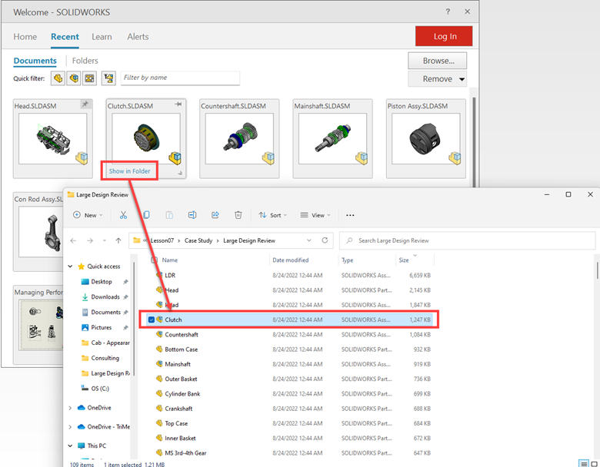This screenshot has width=600, height=467.
Task: Open the View dropdown menu
Action: tap(315, 215)
